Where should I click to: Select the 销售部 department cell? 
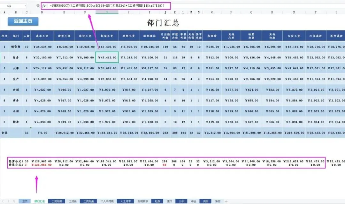point(16,47)
